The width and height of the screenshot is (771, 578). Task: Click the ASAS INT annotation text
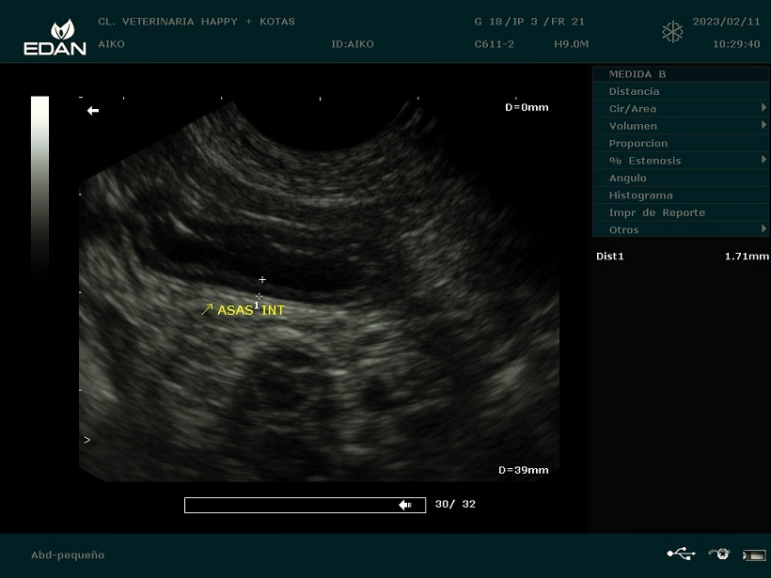click(x=251, y=310)
